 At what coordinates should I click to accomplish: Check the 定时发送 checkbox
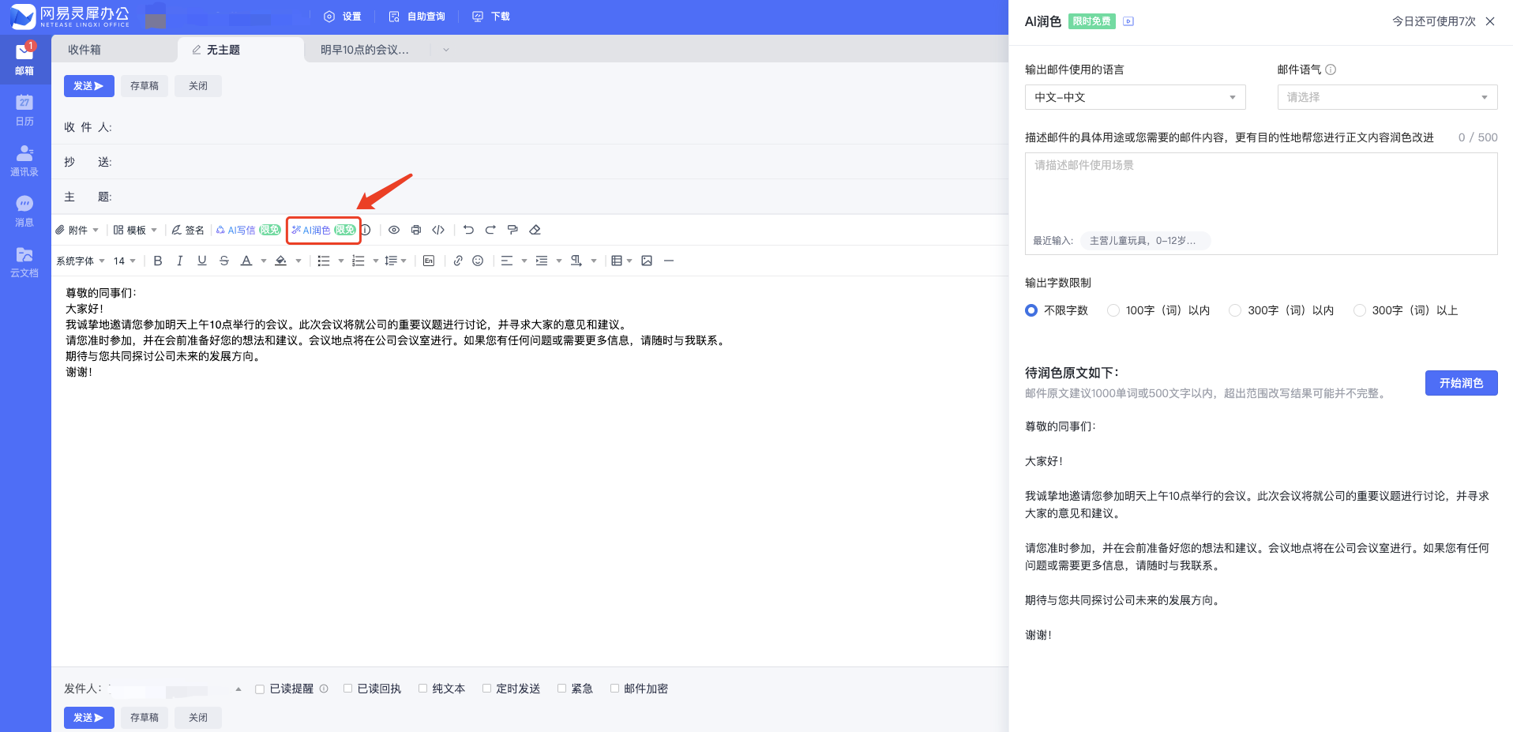click(x=486, y=689)
